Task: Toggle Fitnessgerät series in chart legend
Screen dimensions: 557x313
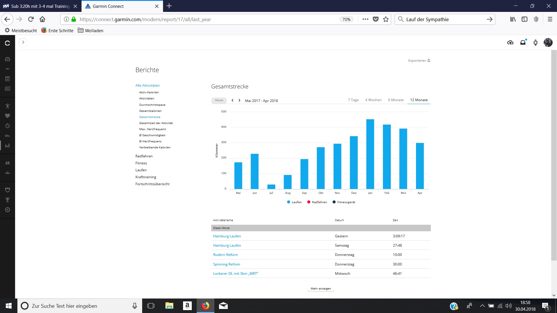Action: [x=344, y=202]
